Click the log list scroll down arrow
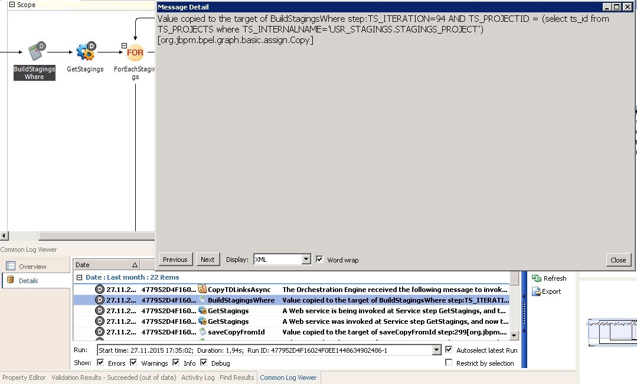Image resolution: width=637 pixels, height=384 pixels. click(514, 335)
